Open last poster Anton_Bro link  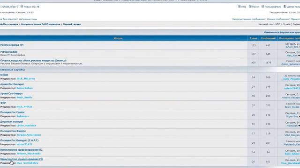[x=292, y=47]
